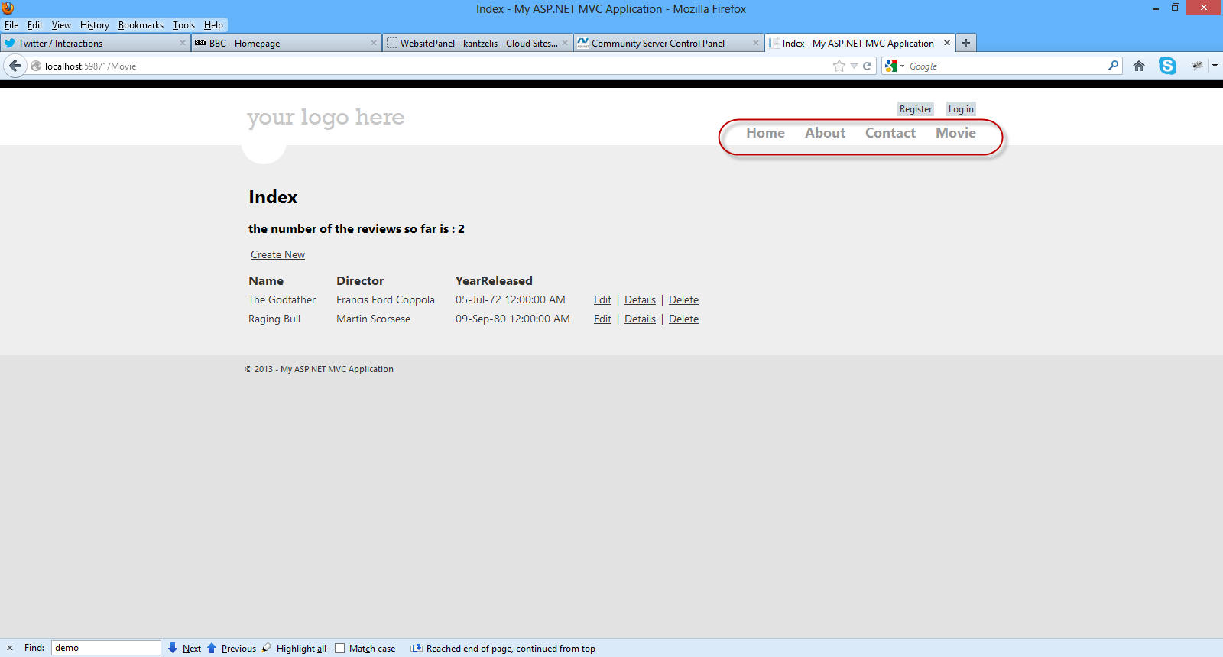
Task: Go to the Contact navigation link
Action: tap(890, 133)
